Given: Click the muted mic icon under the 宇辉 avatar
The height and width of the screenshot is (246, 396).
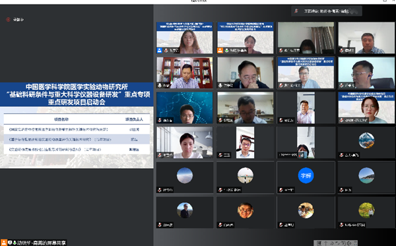Looking at the screenshot, I should [x=281, y=190].
